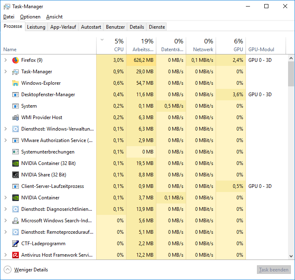Viewport: 295px width, 280px height.
Task: Sort by the Datenträger column header
Action: coord(171,45)
